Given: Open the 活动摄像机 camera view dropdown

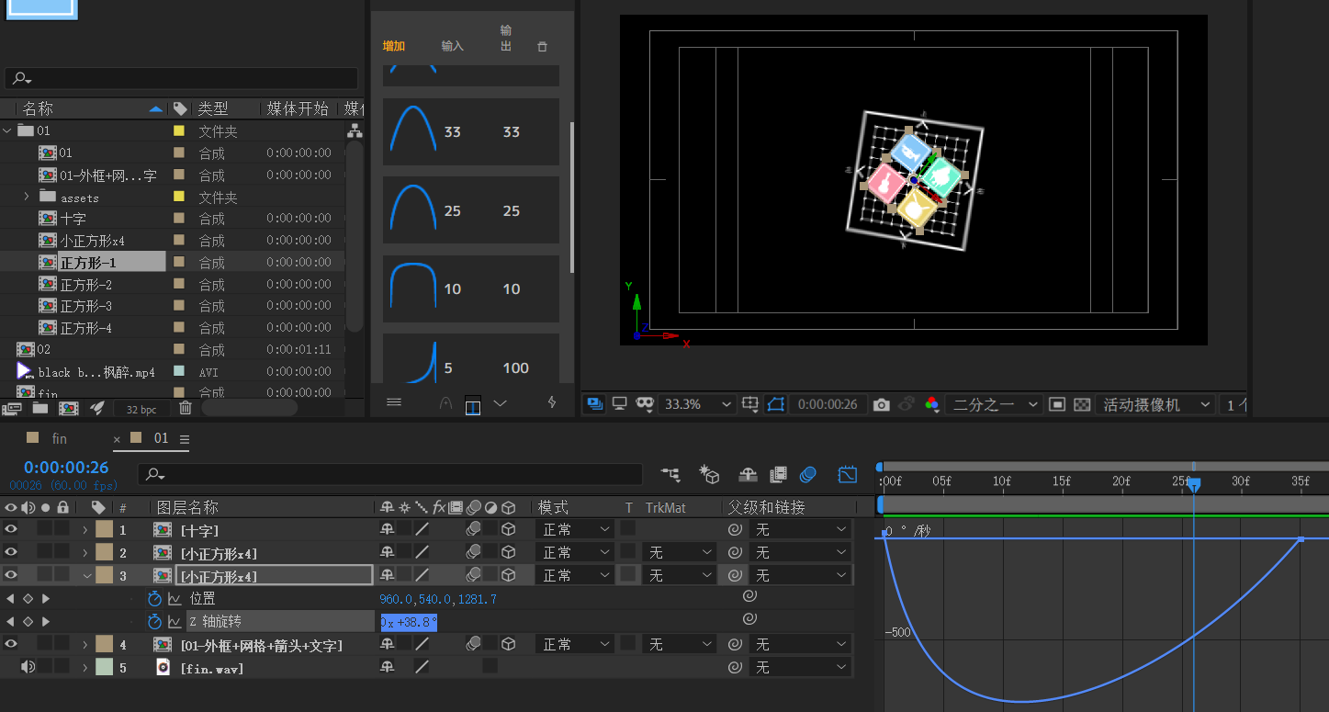Looking at the screenshot, I should click(x=1155, y=404).
